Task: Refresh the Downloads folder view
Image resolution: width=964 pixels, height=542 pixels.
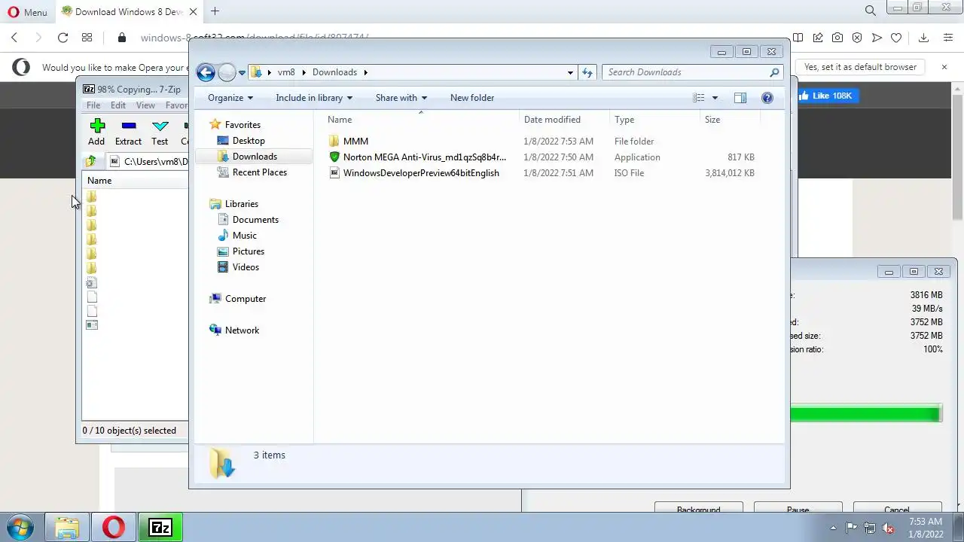Action: [587, 72]
